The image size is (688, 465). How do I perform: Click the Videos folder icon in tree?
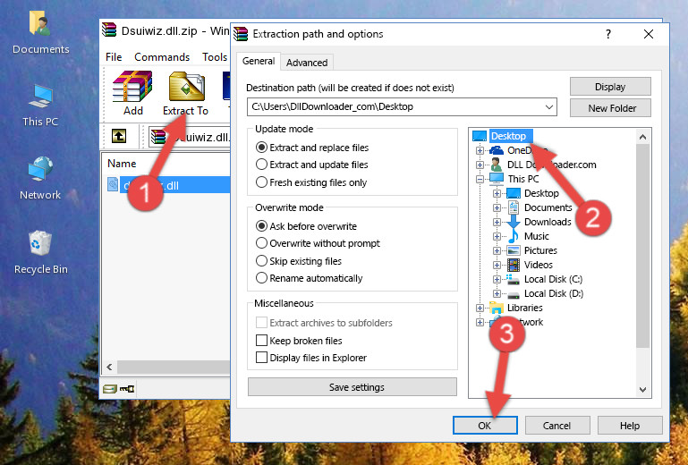(513, 265)
